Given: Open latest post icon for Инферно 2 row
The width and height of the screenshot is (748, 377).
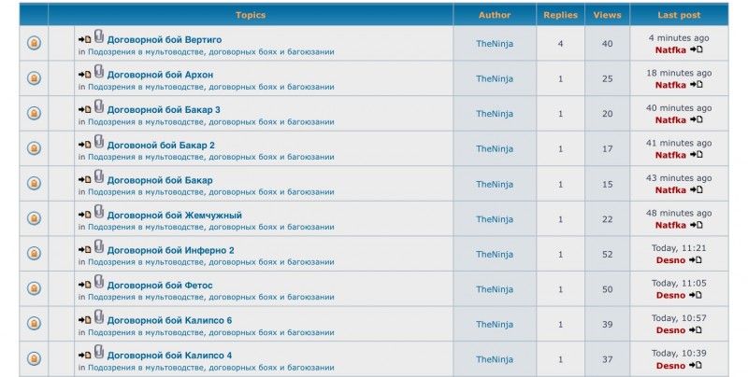Looking at the screenshot, I should pyautogui.click(x=696, y=260).
